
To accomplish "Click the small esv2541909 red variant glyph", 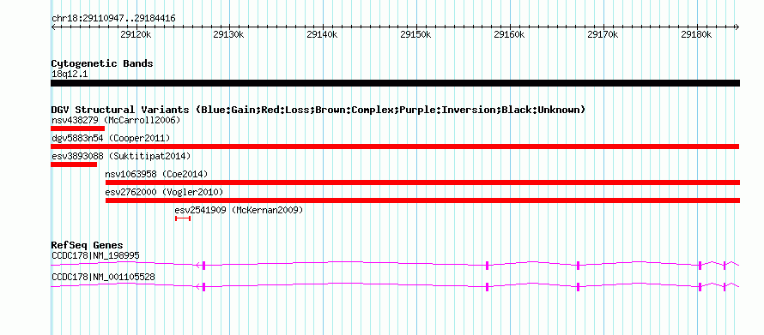I will click(183, 218).
